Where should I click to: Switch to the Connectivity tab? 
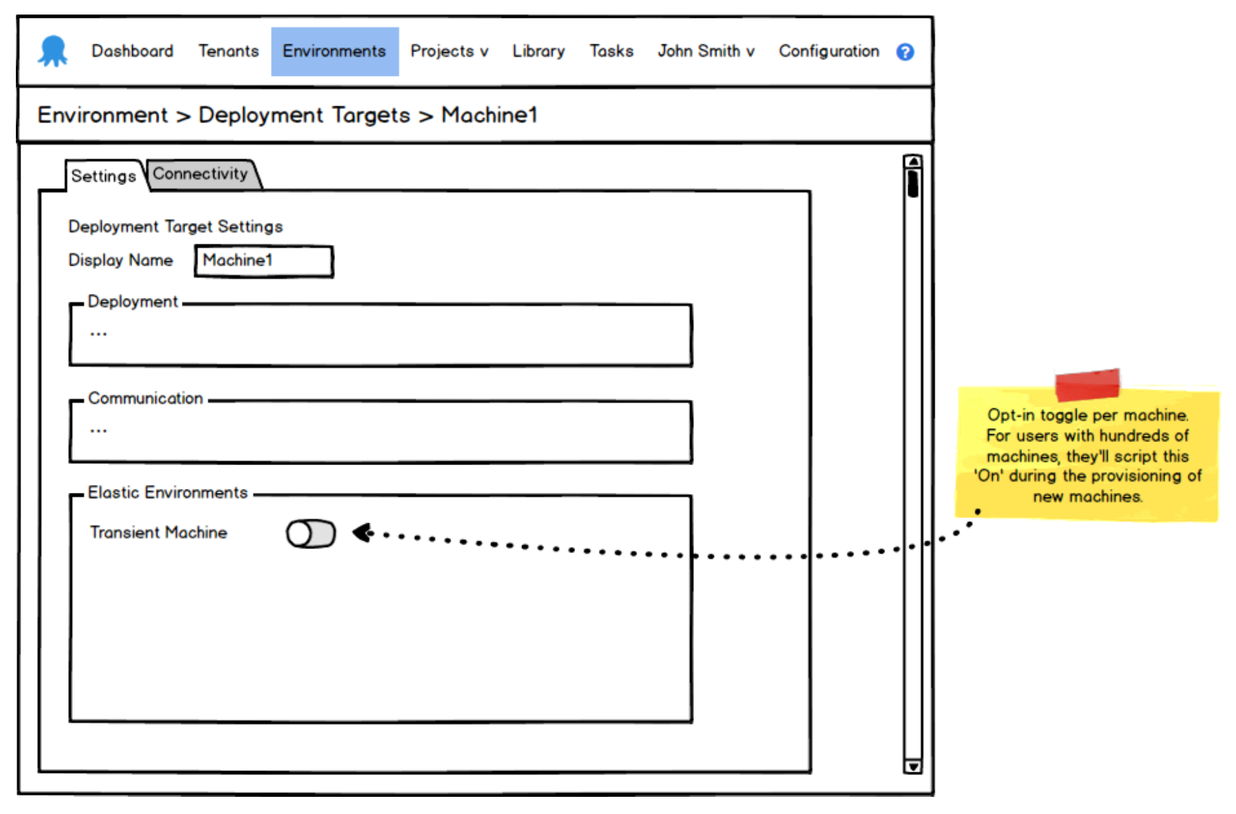click(x=200, y=174)
